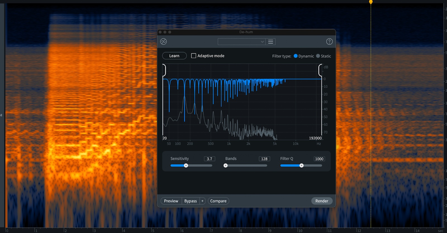Click the 5 second tick on the timeline
Screen dimensions: 447x233
153,230
